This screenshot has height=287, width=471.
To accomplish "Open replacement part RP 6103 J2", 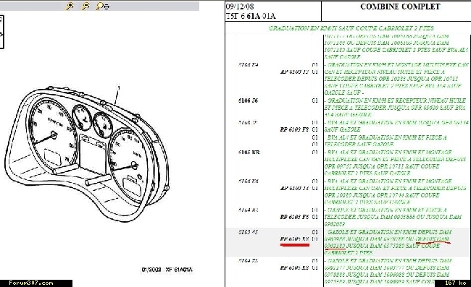I will (294, 72).
